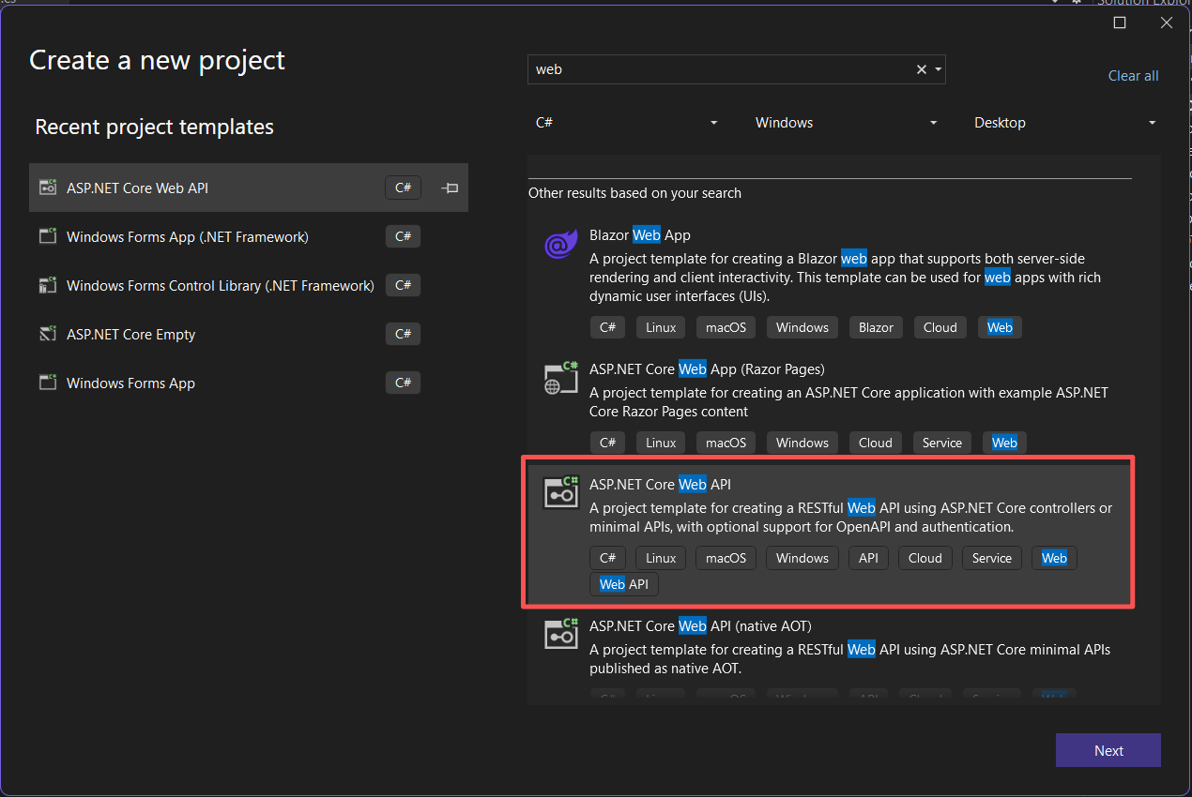Pin the ASP.NET Core Web API recent template
1192x797 pixels.
pyautogui.click(x=450, y=188)
